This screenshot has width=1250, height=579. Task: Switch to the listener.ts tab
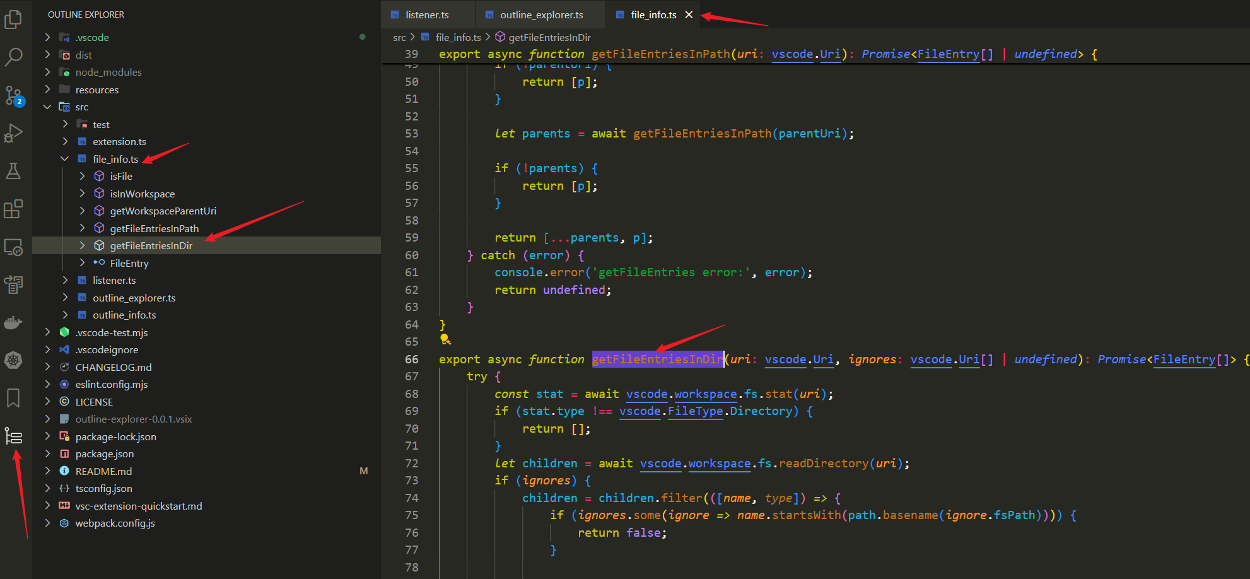[428, 15]
